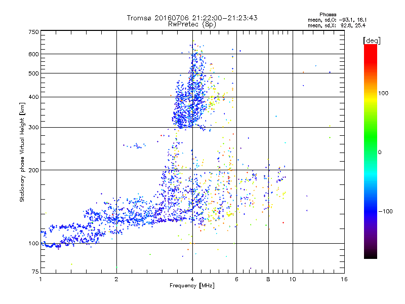Click the '[deg]' colorbar unit label
Viewport: 405px width, 304px height.
(x=372, y=41)
